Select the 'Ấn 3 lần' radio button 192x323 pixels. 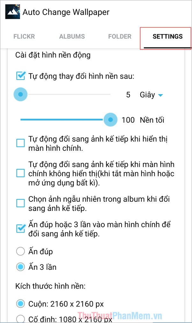(x=20, y=267)
